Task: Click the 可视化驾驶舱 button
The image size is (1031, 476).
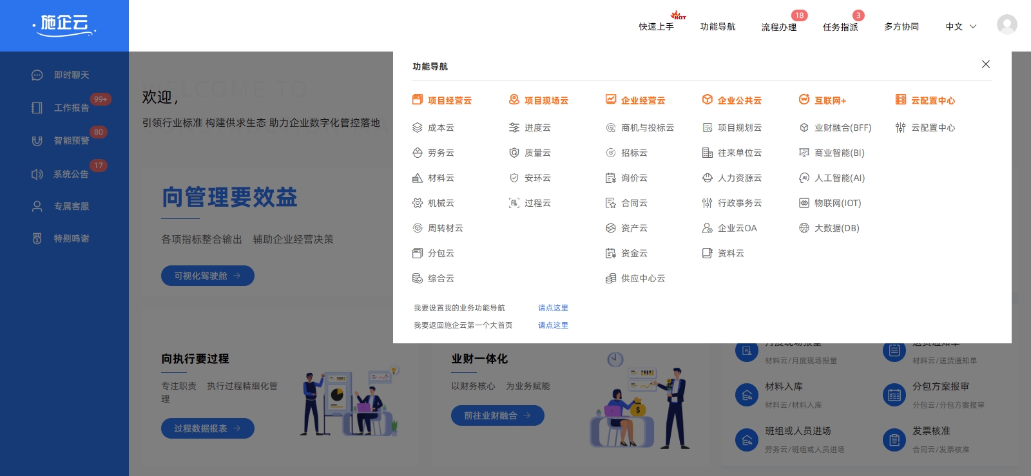Action: pyautogui.click(x=207, y=276)
